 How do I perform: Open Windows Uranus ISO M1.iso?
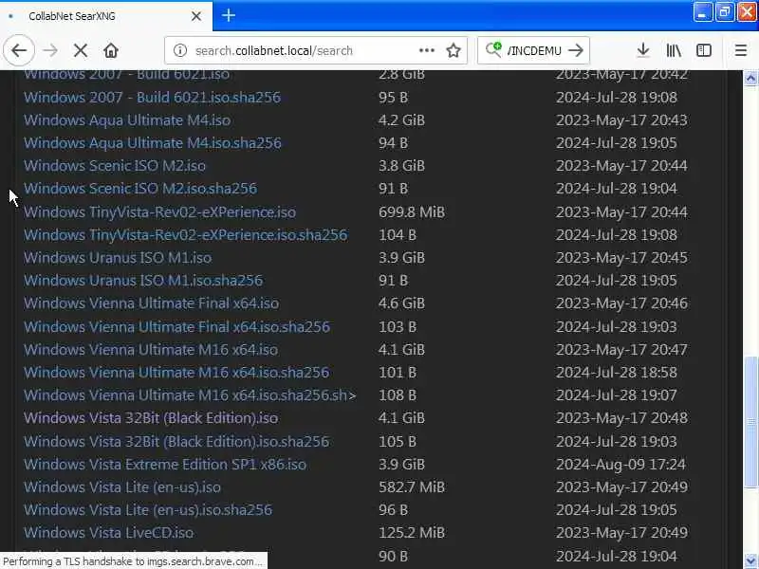point(118,257)
